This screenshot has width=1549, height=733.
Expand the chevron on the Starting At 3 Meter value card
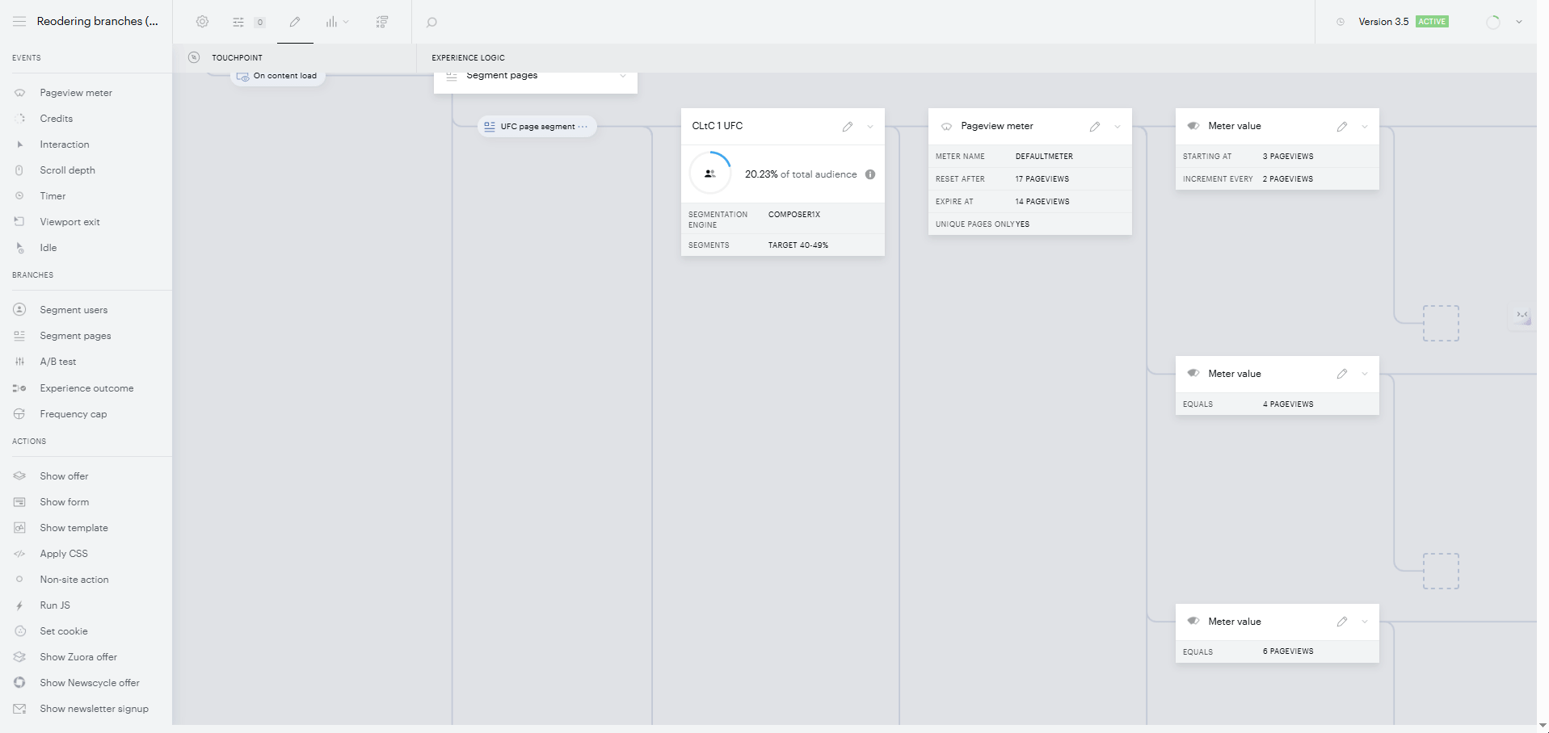coord(1365,127)
